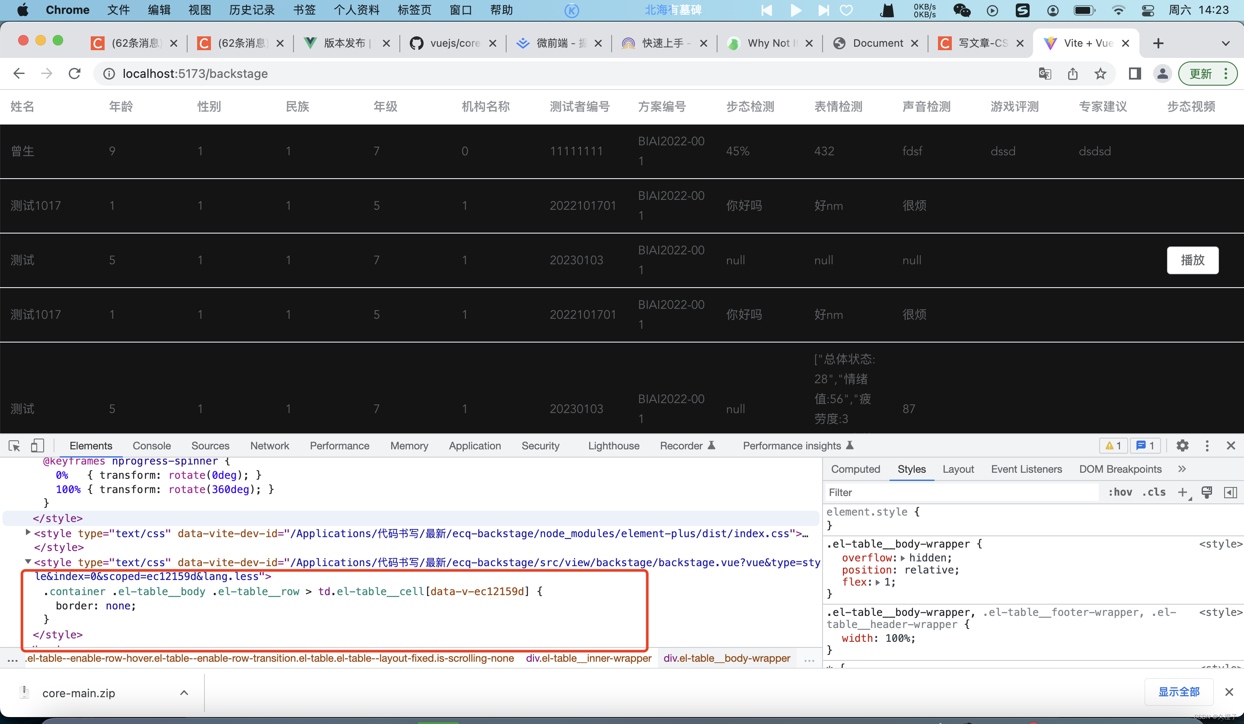Type in the Styles Filter field
Viewport: 1244px width, 724px height.
point(958,492)
